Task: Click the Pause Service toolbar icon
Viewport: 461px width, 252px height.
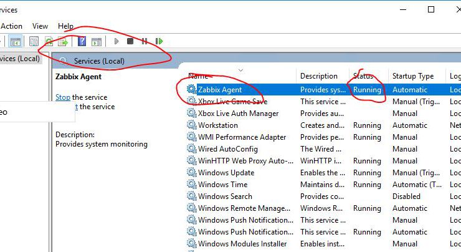Action: (x=145, y=41)
